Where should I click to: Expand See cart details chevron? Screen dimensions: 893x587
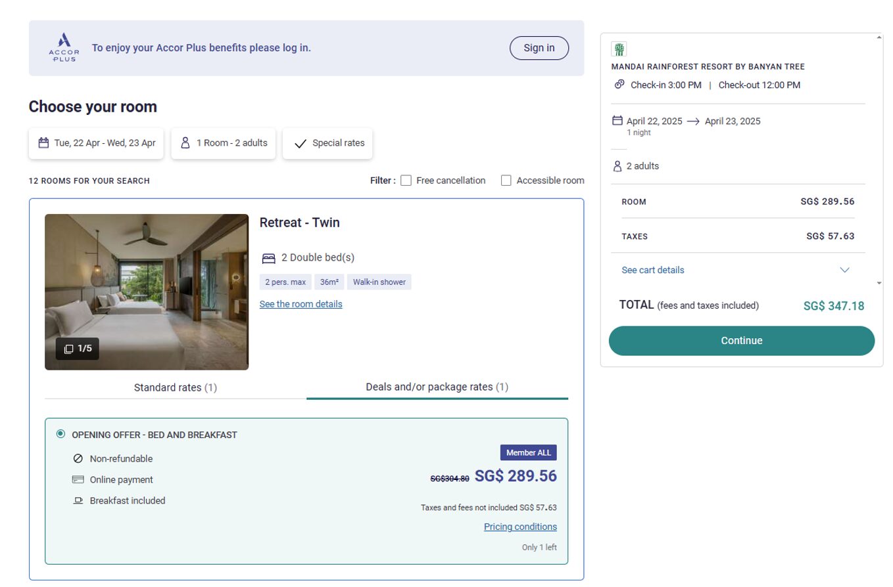845,270
